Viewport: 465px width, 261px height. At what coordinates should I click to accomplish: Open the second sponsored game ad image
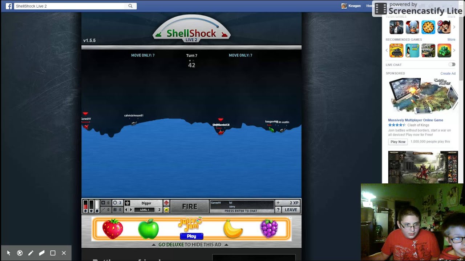(423, 167)
